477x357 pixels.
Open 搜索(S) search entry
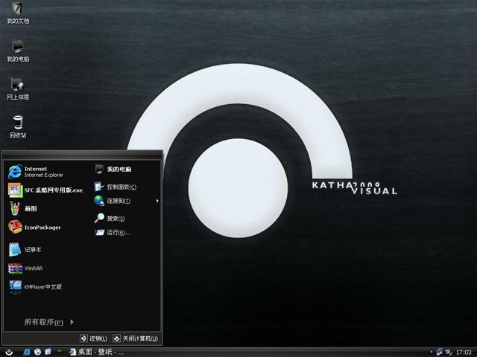coord(113,218)
